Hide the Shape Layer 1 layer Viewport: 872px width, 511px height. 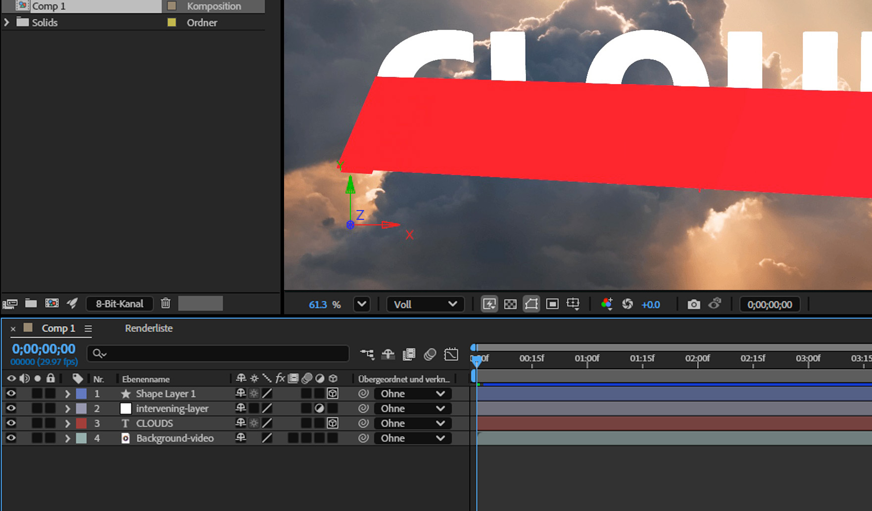click(11, 393)
